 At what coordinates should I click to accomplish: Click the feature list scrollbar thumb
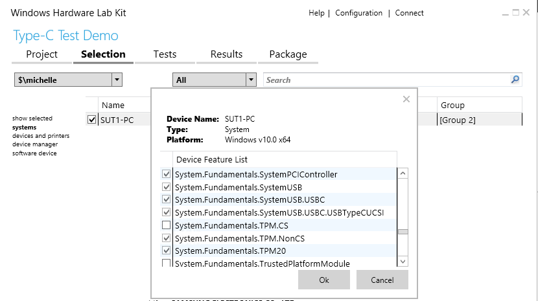403,232
